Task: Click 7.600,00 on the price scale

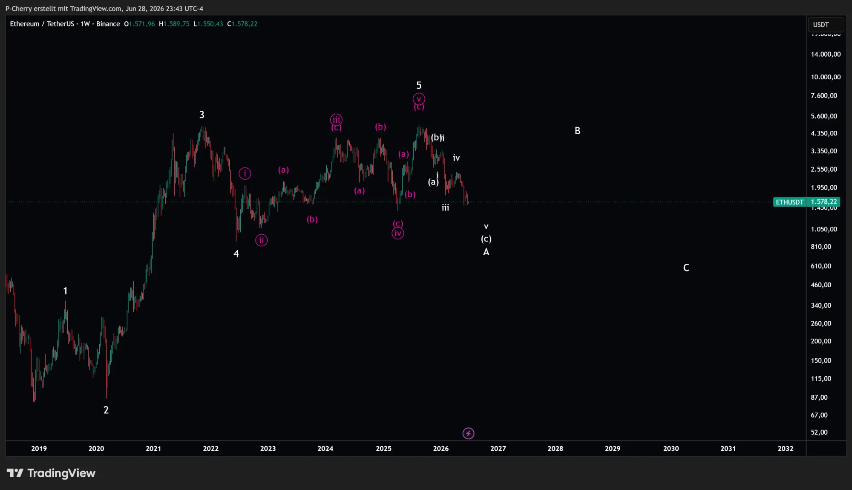Action: (x=824, y=95)
